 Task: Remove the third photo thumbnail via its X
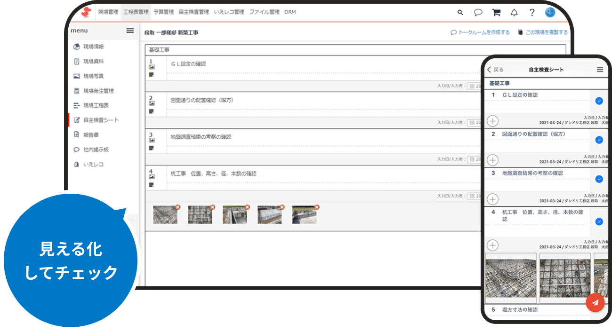[x=247, y=207]
